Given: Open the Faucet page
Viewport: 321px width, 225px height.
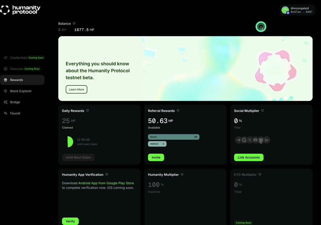Looking at the screenshot, I should (22, 113).
